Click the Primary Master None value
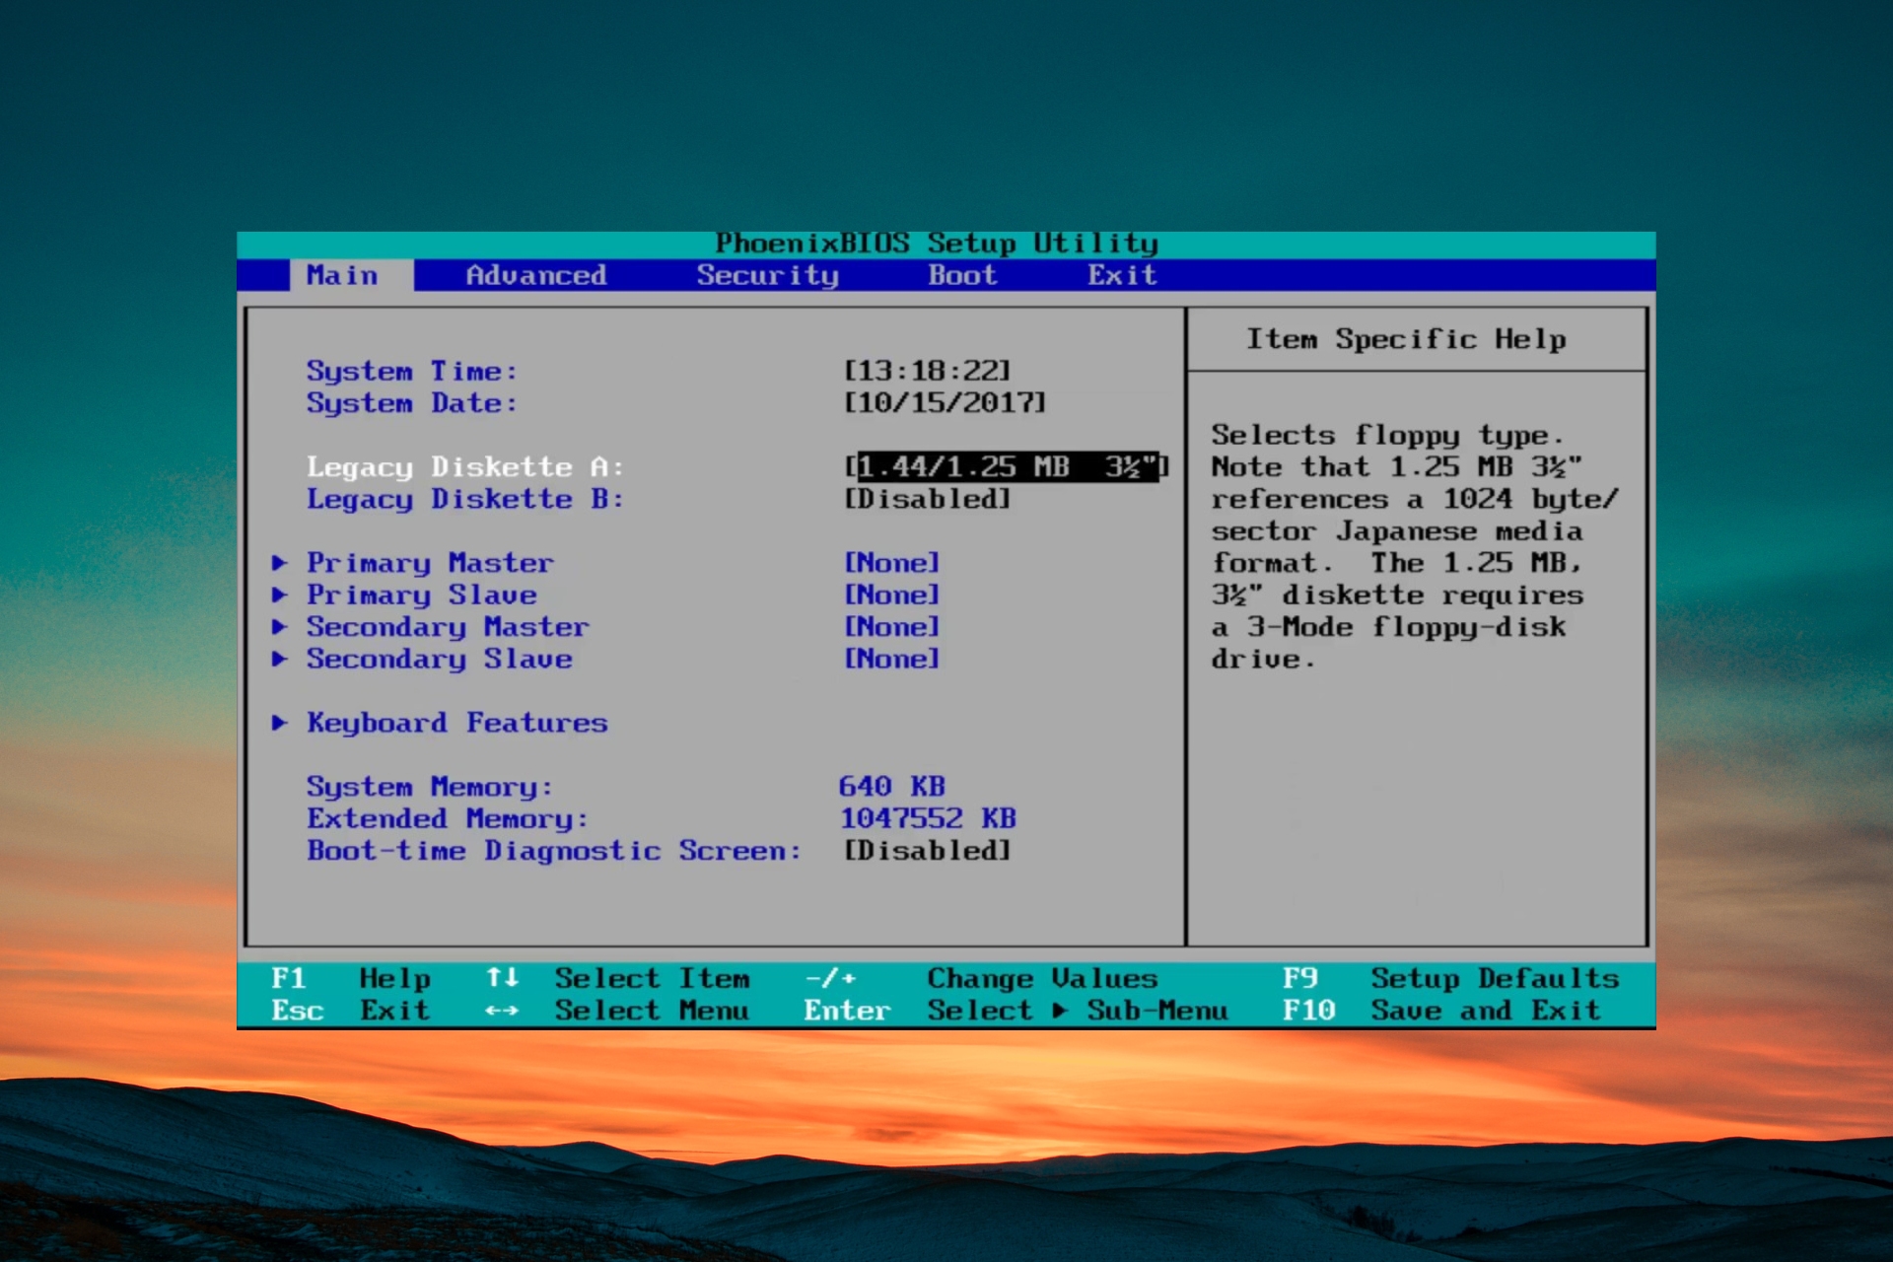The width and height of the screenshot is (1893, 1262). [x=891, y=563]
